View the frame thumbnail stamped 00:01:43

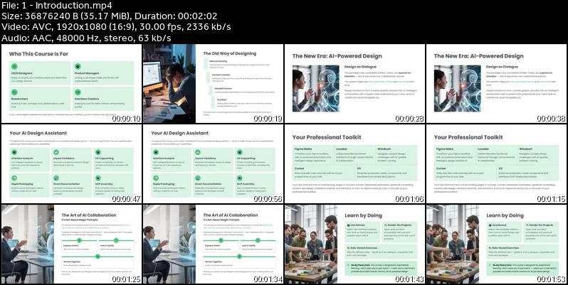coord(354,244)
